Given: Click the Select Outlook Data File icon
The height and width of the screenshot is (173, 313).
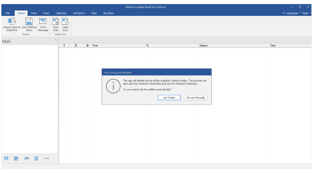Looking at the screenshot, I should (12, 25).
